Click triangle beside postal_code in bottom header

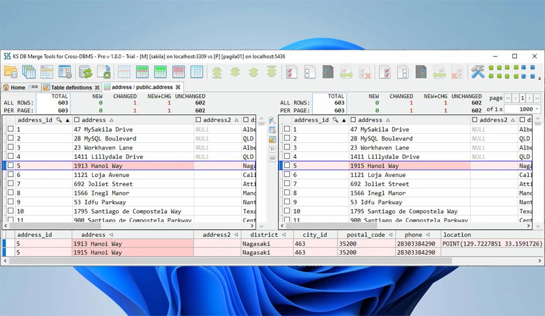pyautogui.click(x=390, y=235)
